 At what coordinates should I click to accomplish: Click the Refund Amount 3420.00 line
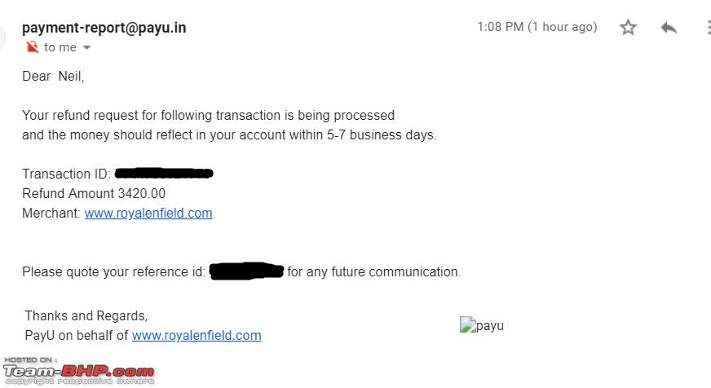coord(94,193)
